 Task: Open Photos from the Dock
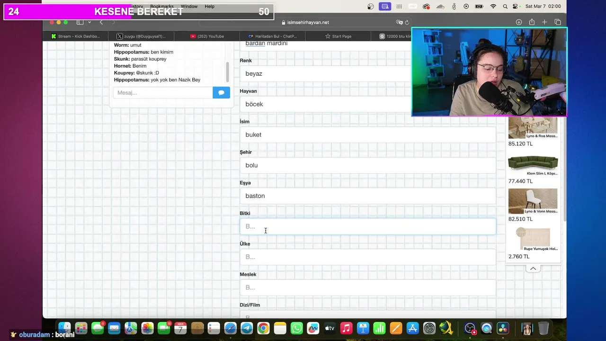click(x=147, y=328)
